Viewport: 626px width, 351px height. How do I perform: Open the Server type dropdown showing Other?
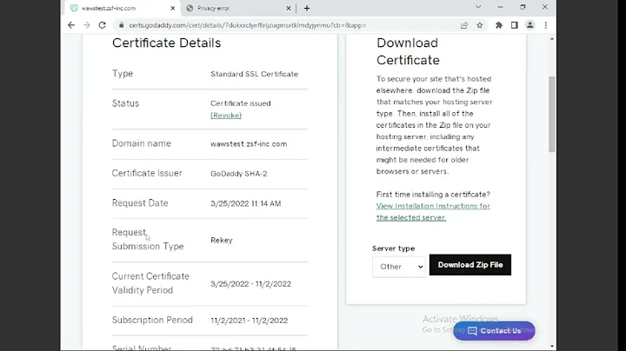click(x=399, y=267)
